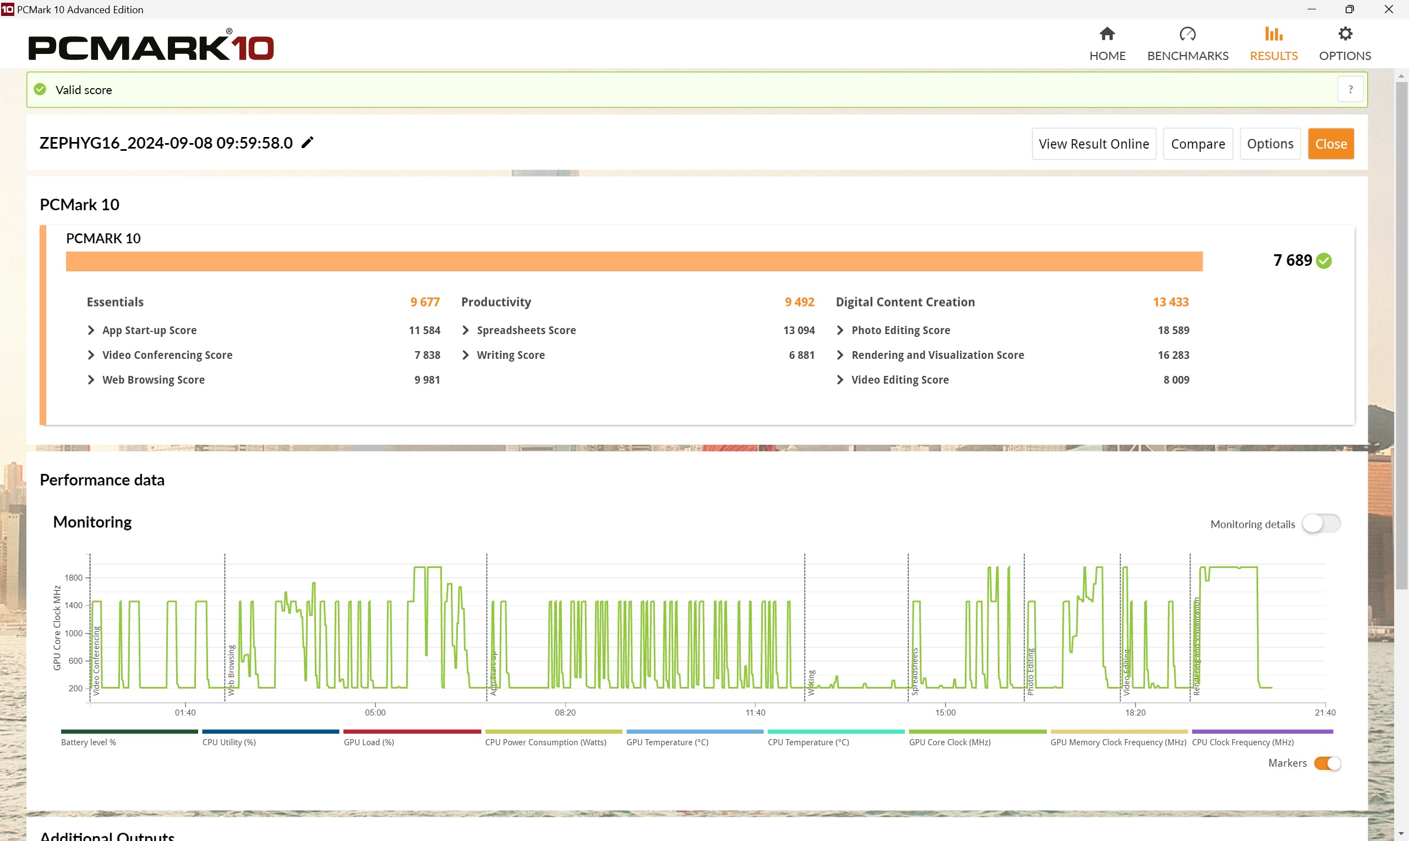Expand Video Editing Score details
Image resolution: width=1409 pixels, height=841 pixels.
(840, 380)
